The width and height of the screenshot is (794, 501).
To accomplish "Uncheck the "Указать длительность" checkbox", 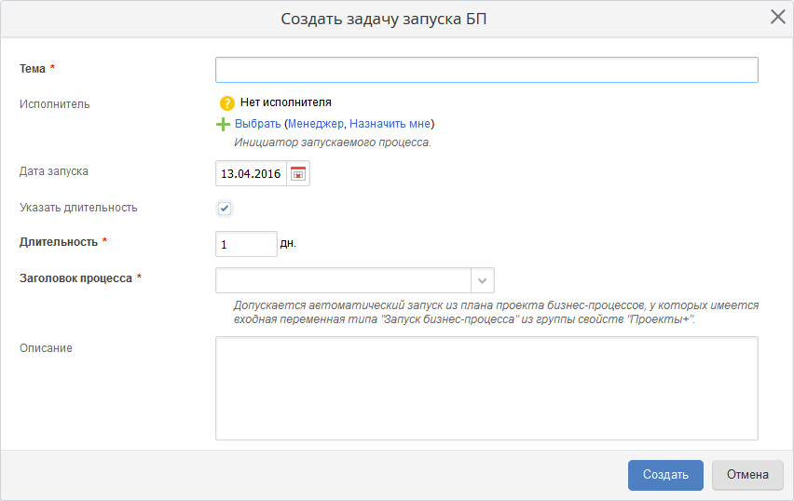I will (225, 208).
